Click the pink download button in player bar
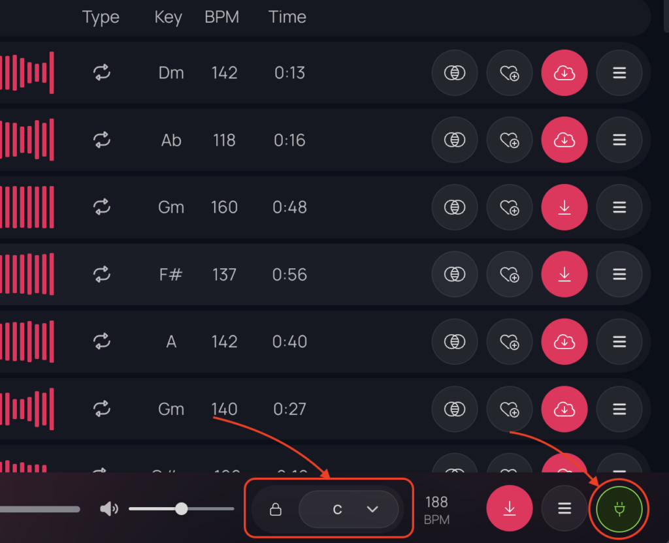 tap(510, 508)
